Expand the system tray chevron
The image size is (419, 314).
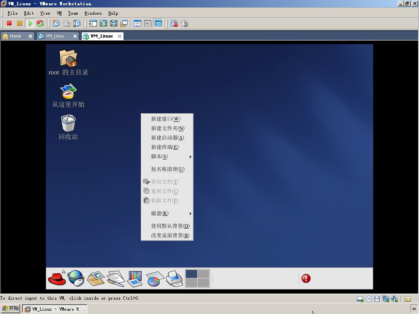coord(414,309)
